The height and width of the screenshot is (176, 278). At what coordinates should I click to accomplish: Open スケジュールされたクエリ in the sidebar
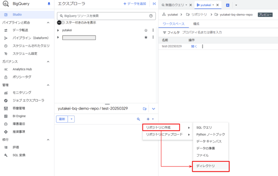(x=31, y=46)
